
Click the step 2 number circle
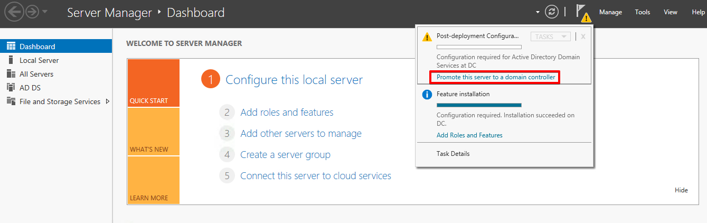coord(227,113)
